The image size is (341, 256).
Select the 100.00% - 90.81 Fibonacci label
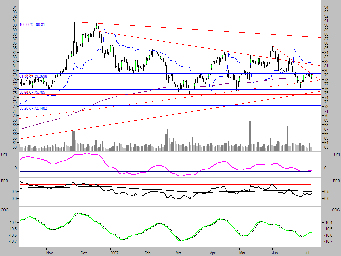[33, 24]
